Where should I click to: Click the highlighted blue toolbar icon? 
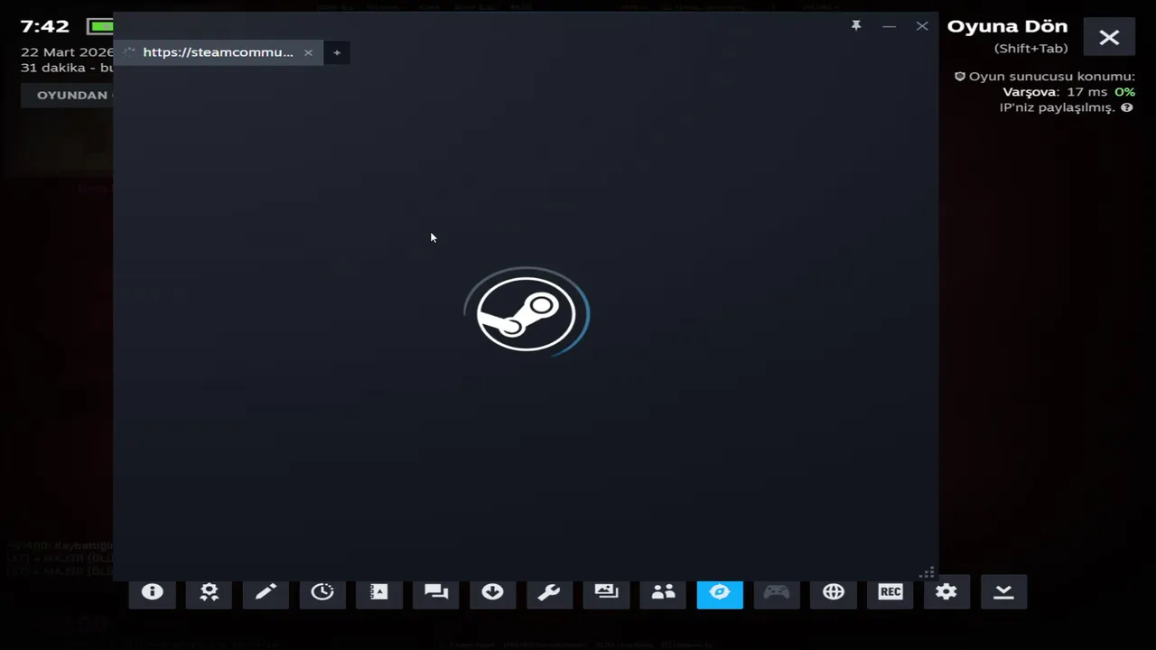coord(720,592)
